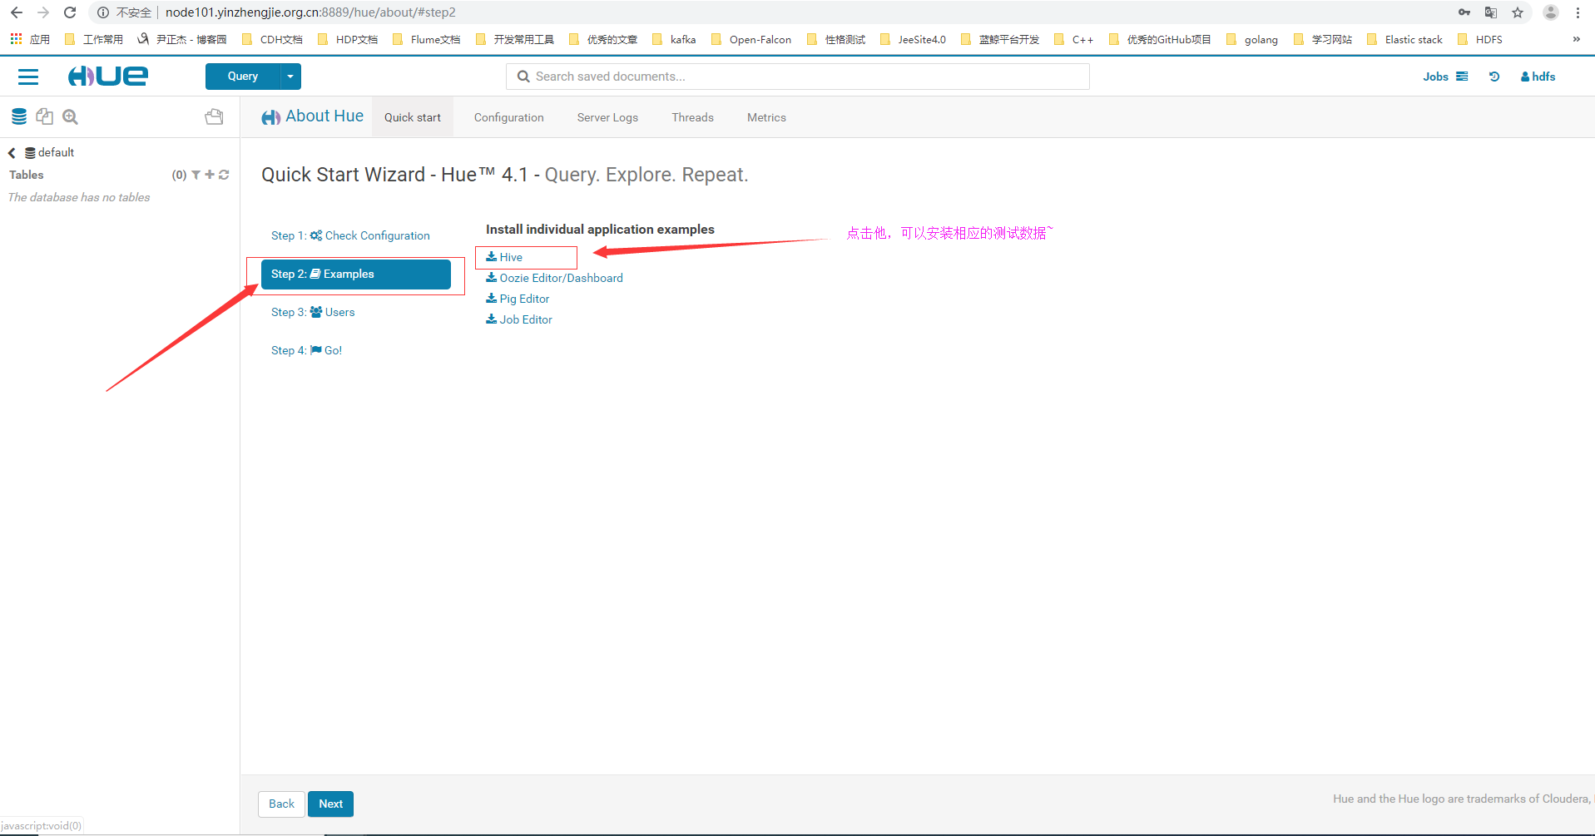The width and height of the screenshot is (1595, 836).
Task: Click the zoom search icon in left sidebar
Action: [69, 116]
